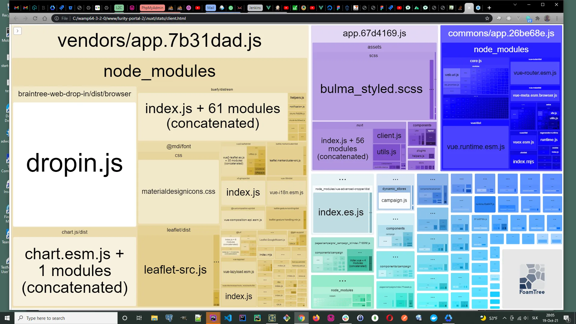Select the dropin.js module block
Viewport: 576px width, 324px height.
pos(74,163)
